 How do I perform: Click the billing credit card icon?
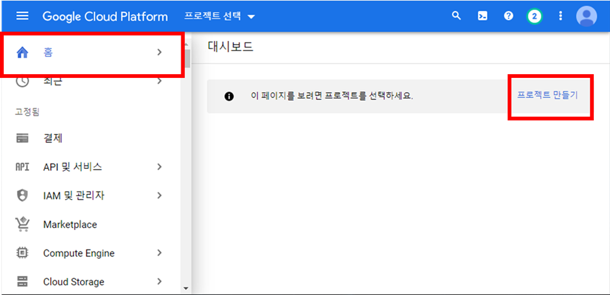pyautogui.click(x=23, y=138)
